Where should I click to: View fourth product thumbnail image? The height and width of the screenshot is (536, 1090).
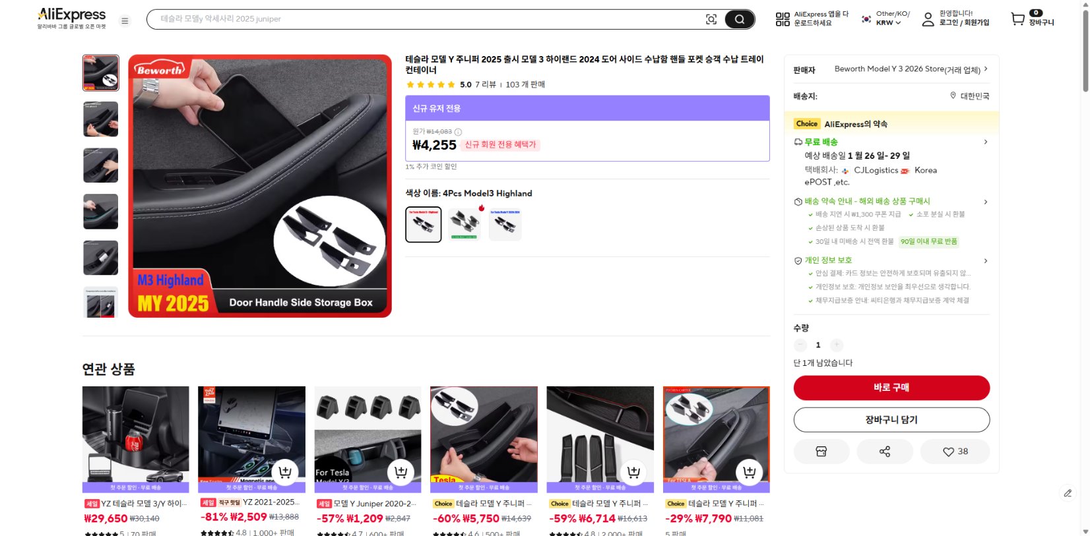(101, 211)
